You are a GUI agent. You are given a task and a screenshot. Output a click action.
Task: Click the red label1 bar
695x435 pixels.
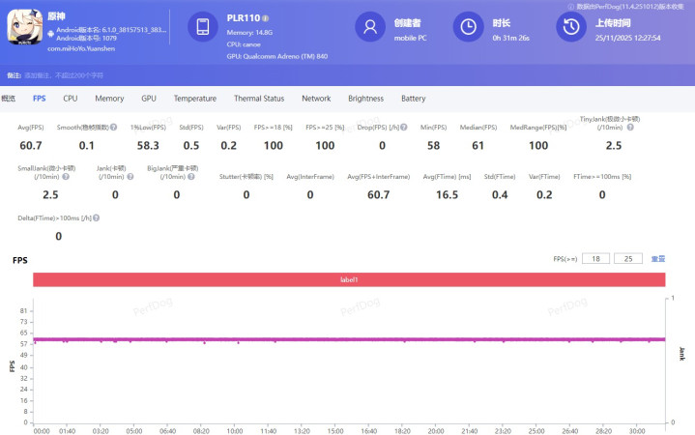(348, 279)
